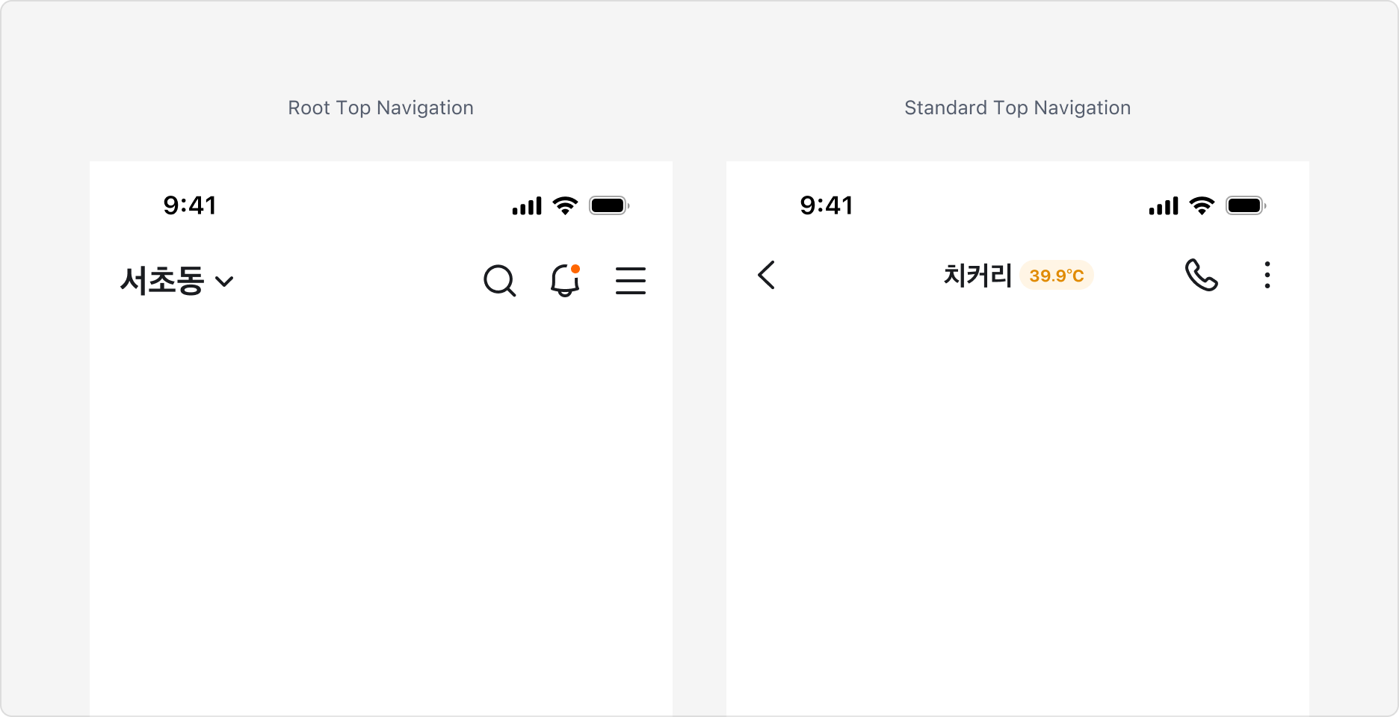Viewport: 1399px width, 717px height.
Task: Tap the 치커리 title text
Action: click(x=977, y=276)
